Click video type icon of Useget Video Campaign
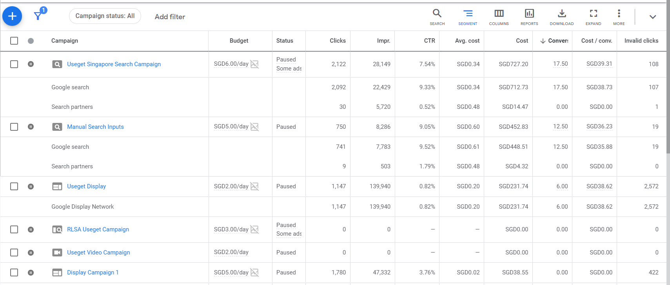Viewport: 670px width, 285px height. pyautogui.click(x=57, y=253)
